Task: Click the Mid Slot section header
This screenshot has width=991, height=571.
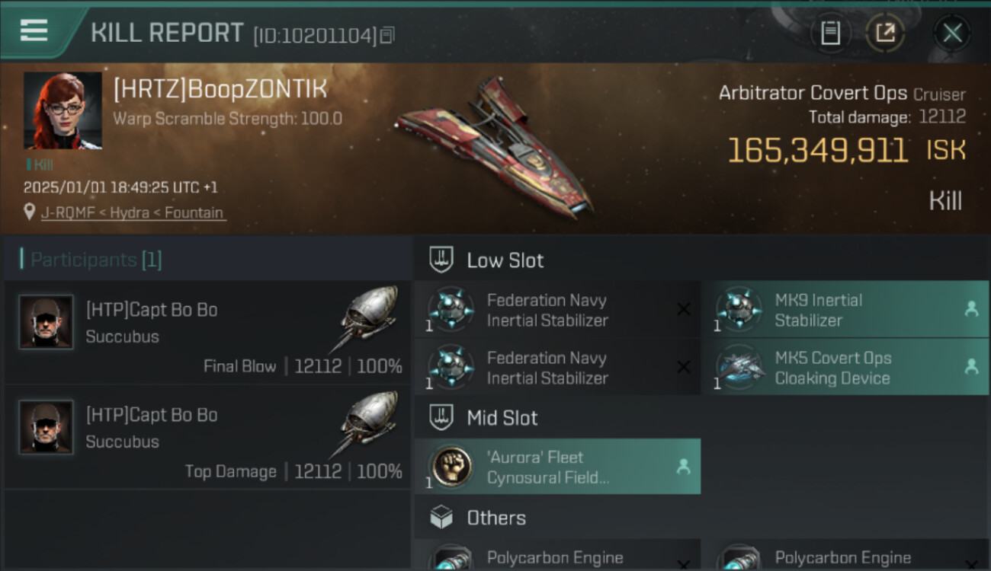Action: click(x=502, y=418)
